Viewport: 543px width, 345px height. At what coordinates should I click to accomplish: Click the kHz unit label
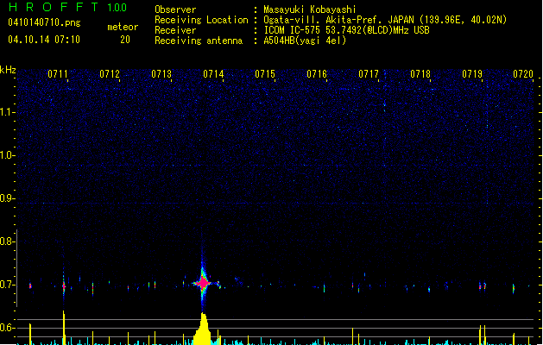pyautogui.click(x=9, y=70)
